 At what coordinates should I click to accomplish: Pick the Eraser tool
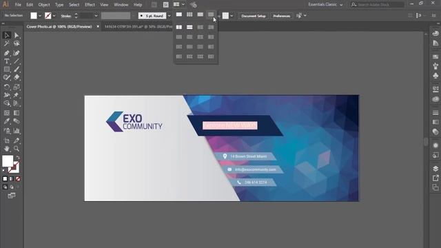(x=17, y=77)
